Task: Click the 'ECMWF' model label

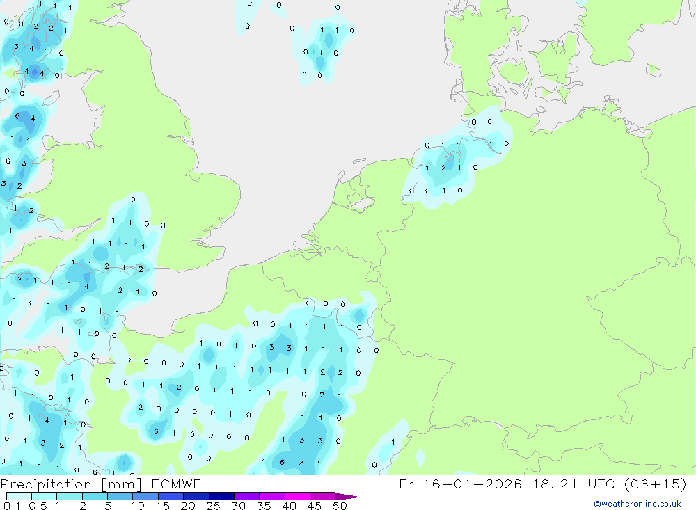Action: pos(176,484)
